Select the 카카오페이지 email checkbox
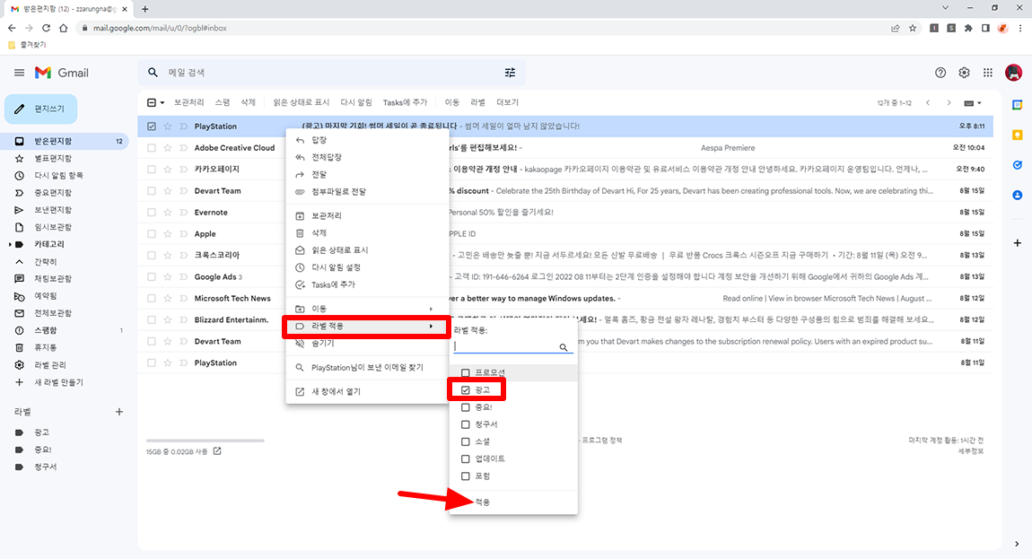The width and height of the screenshot is (1032, 559). [x=152, y=170]
